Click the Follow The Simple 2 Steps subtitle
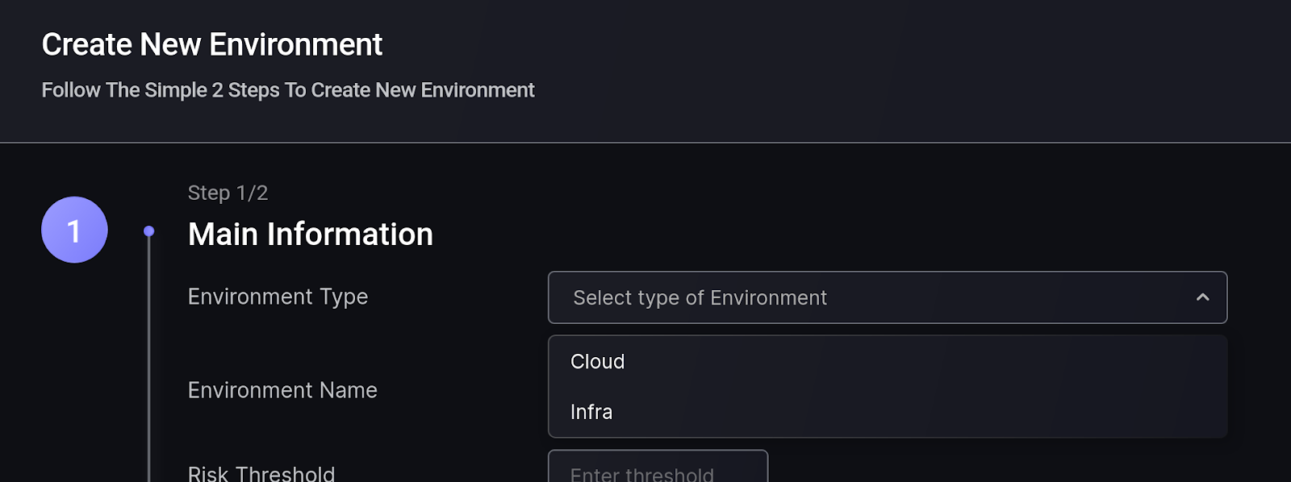This screenshot has height=482, width=1291. pyautogui.click(x=287, y=90)
